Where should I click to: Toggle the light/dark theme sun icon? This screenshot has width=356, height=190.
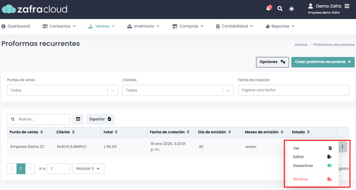click(291, 9)
